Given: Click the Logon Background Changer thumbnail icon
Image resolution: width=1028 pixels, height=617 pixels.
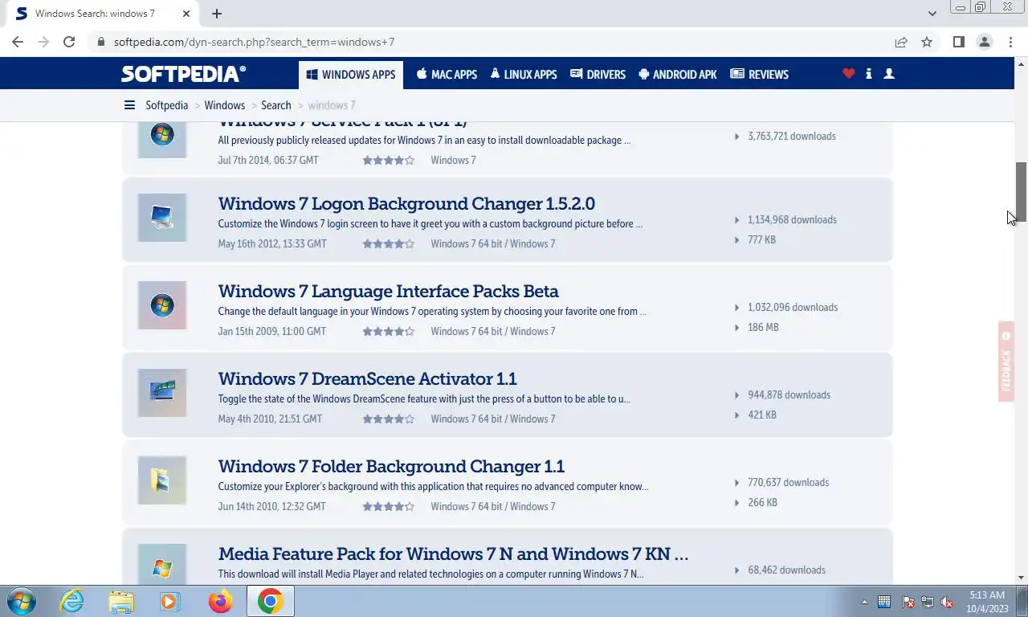Looking at the screenshot, I should coord(162,218).
